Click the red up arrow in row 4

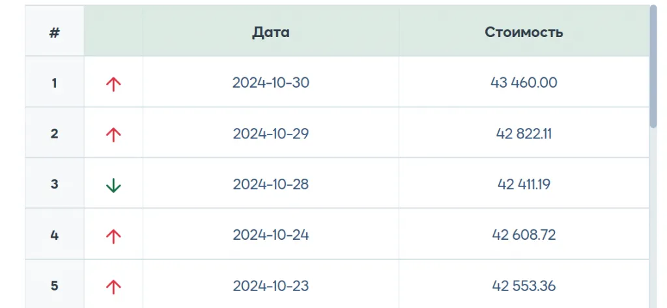(x=113, y=235)
